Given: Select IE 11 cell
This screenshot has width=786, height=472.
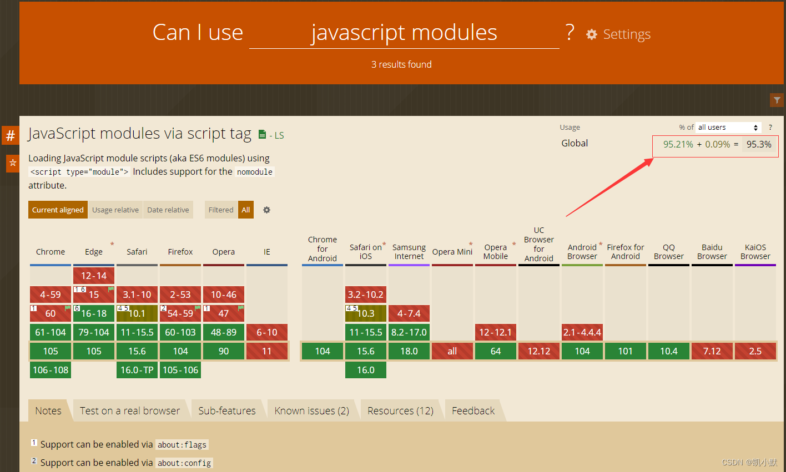Looking at the screenshot, I should click(x=267, y=351).
